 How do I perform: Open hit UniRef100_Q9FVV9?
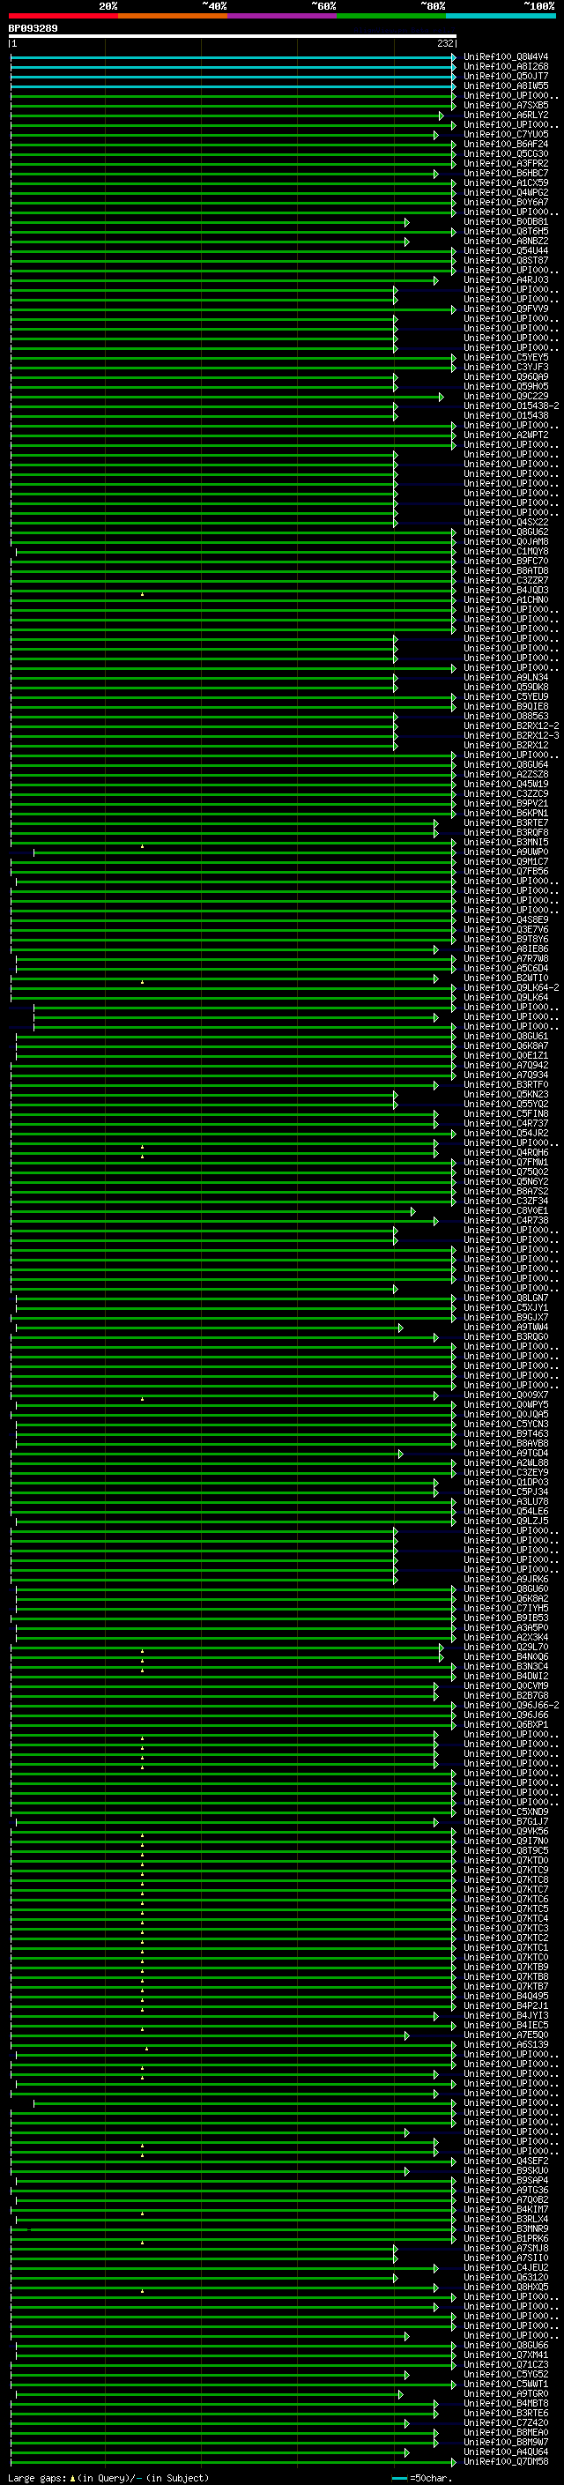coord(506,309)
